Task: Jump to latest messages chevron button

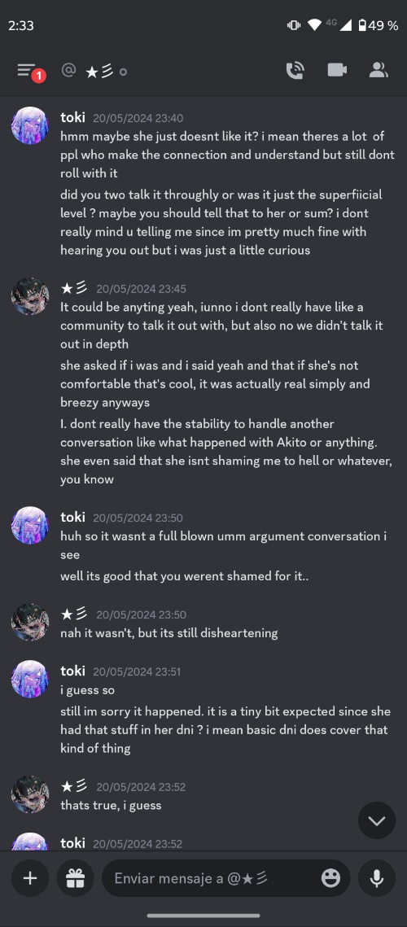Action: 377,820
